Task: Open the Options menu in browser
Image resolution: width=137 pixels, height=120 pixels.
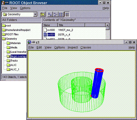Action: point(25,8)
